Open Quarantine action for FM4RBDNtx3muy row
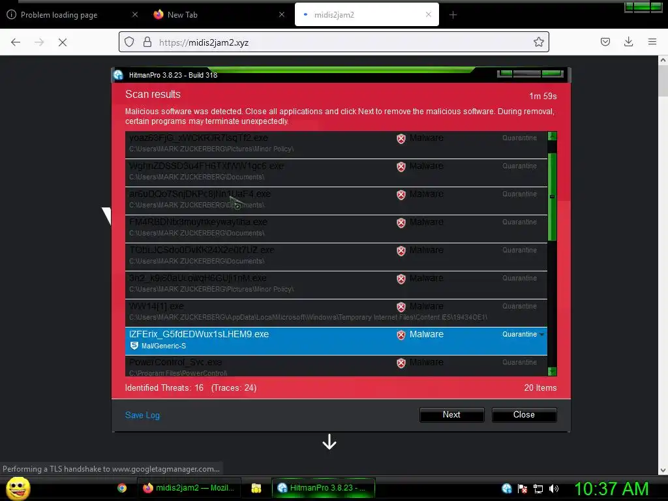The width and height of the screenshot is (668, 501). 519,222
